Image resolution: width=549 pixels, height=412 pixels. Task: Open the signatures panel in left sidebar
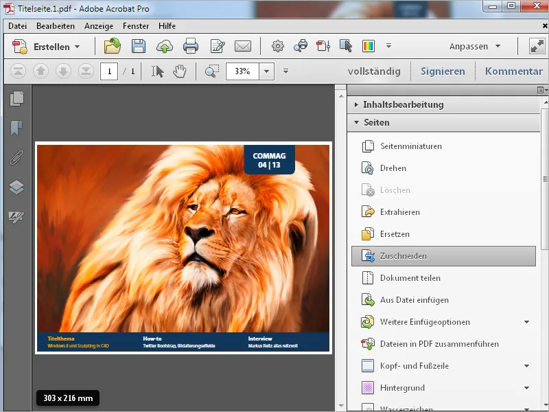pyautogui.click(x=16, y=217)
